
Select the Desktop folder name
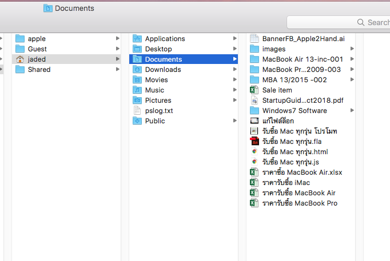click(x=158, y=49)
